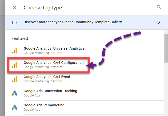Screen dimensions: 168x116
Task: Click Google Ads subtitle under Remarketing
Action: pos(32,110)
